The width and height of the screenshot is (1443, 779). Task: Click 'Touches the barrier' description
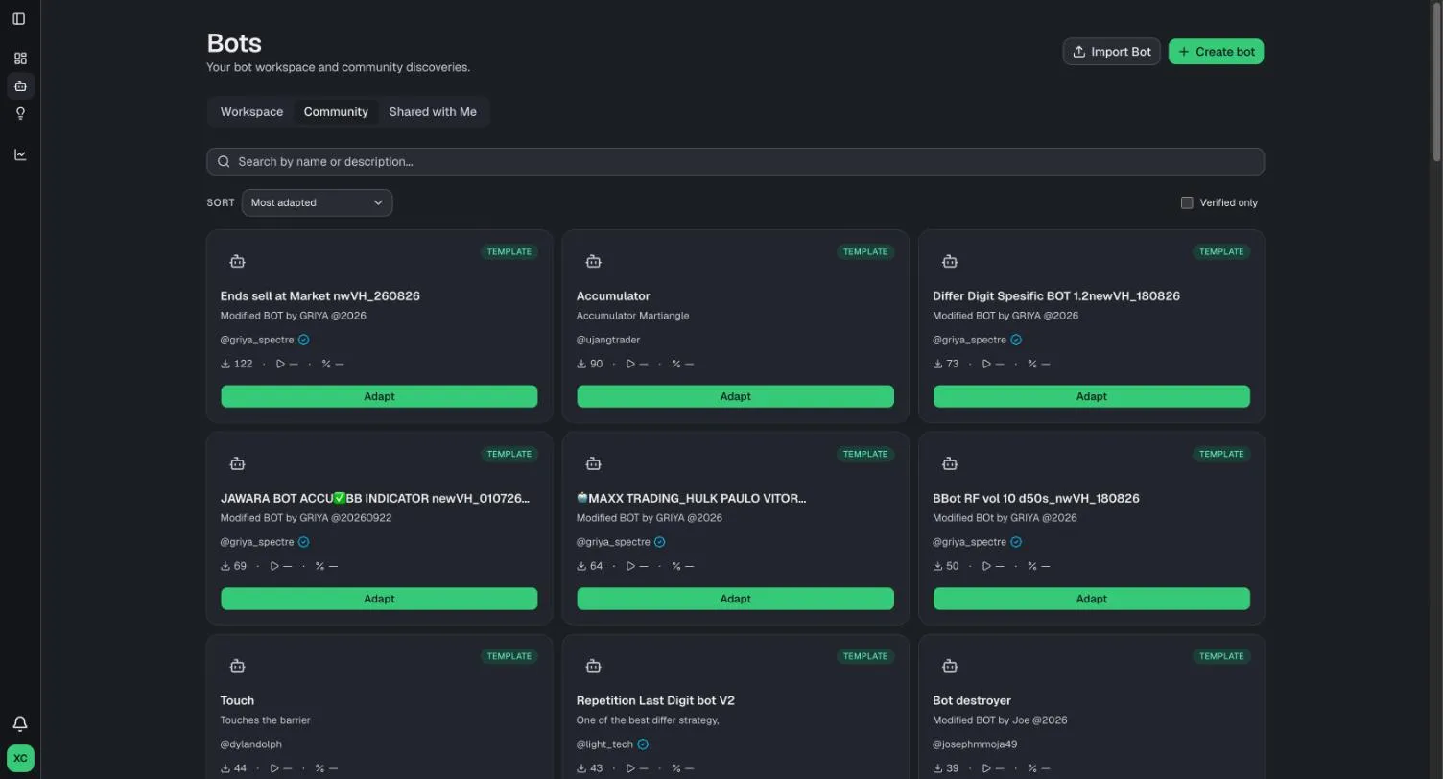tap(266, 720)
